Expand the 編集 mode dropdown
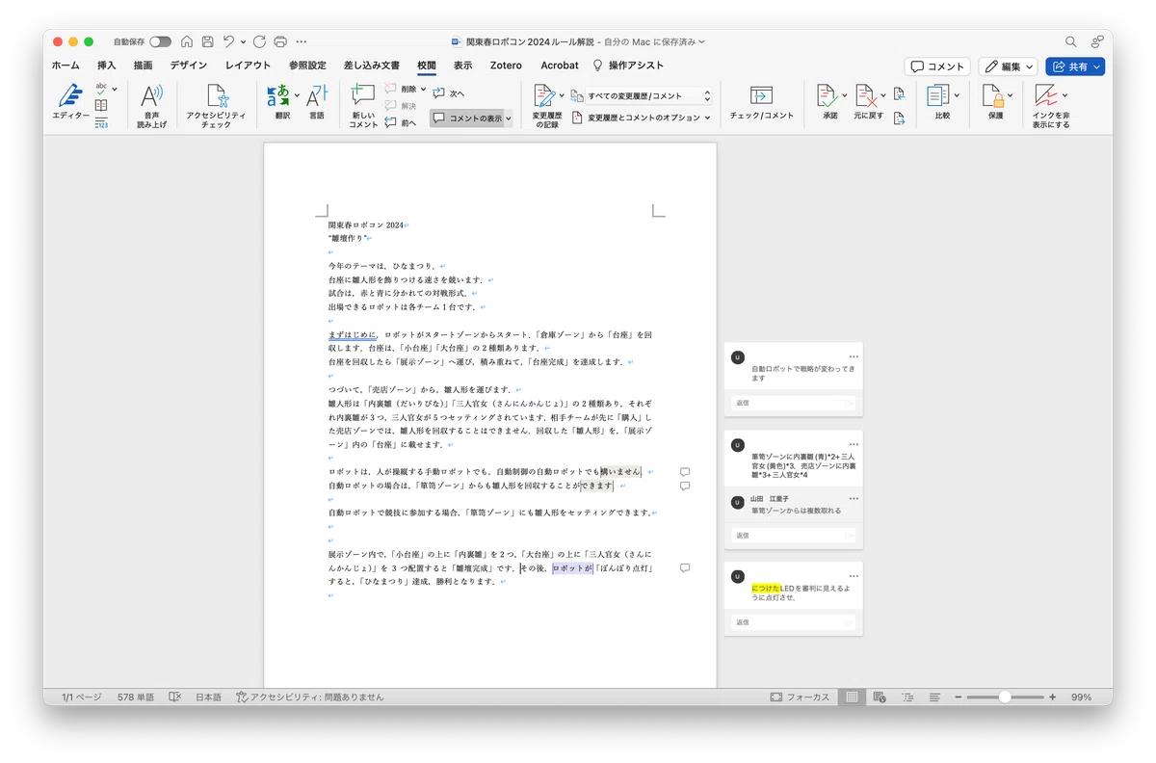The height and width of the screenshot is (763, 1156). [x=1009, y=66]
